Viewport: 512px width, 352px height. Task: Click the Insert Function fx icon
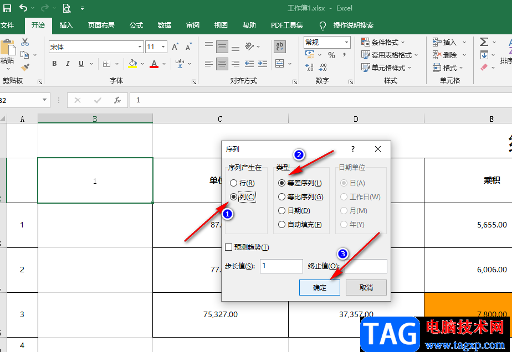tap(117, 100)
